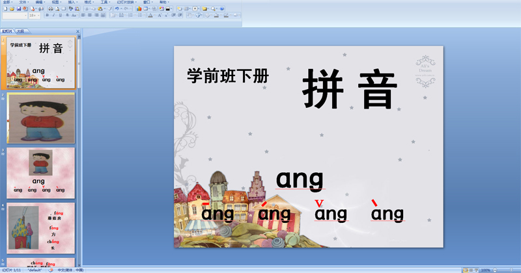Click the 中文(简体,中国) language indicator
521x273 pixels.
point(70,270)
